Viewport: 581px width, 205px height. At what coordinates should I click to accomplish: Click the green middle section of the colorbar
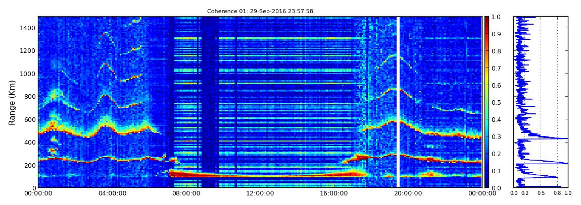click(x=487, y=102)
